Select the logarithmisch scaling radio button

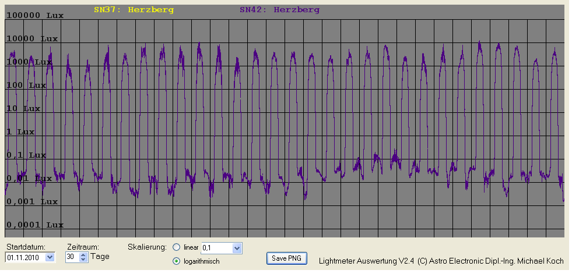click(x=177, y=261)
